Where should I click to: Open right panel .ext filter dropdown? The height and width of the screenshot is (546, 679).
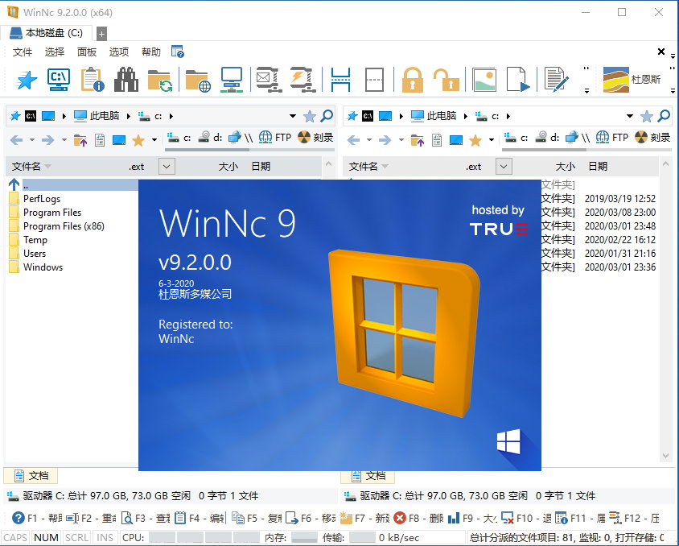504,166
